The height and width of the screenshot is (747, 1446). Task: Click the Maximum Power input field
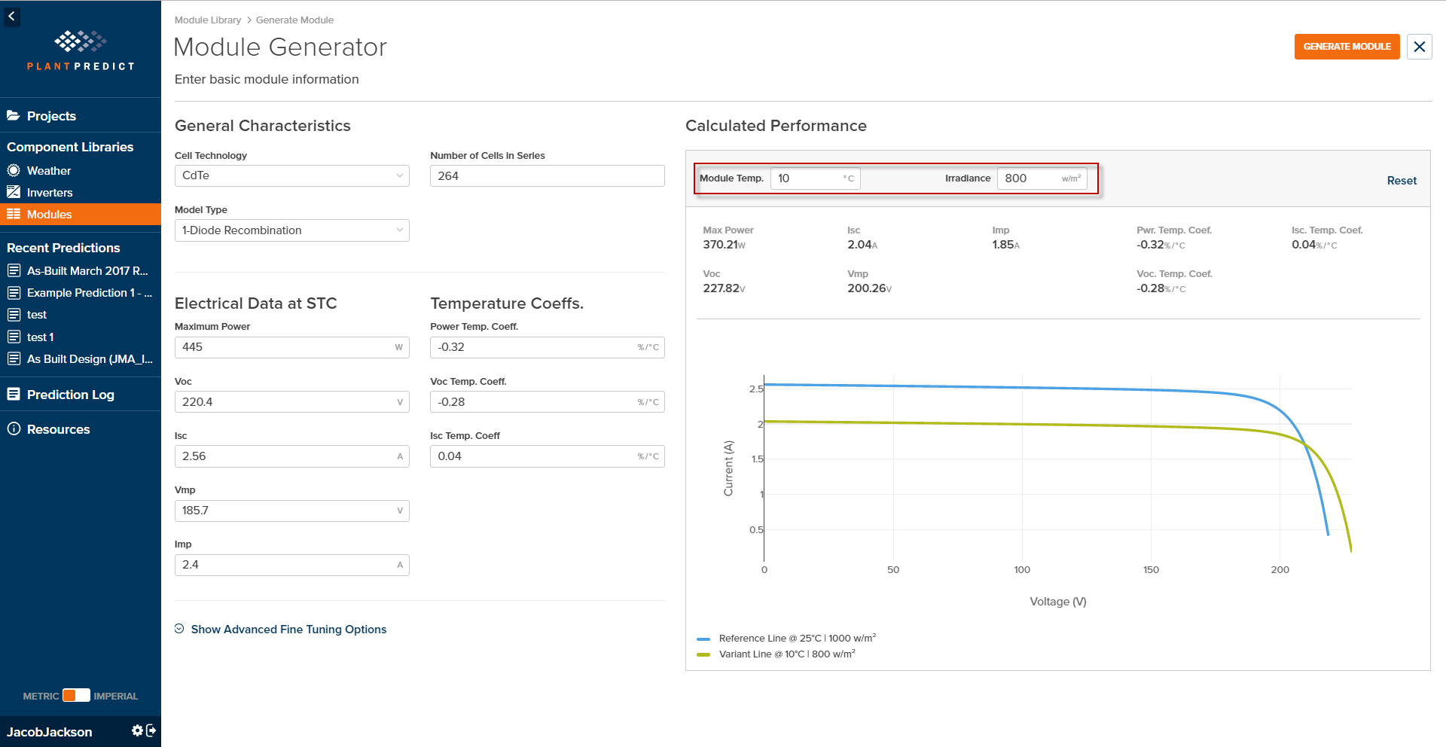[291, 347]
